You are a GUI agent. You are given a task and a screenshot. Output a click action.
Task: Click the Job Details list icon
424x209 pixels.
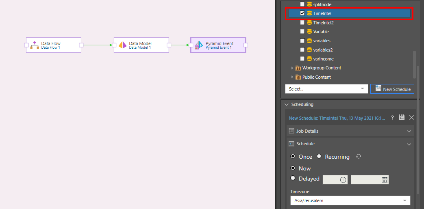click(291, 131)
